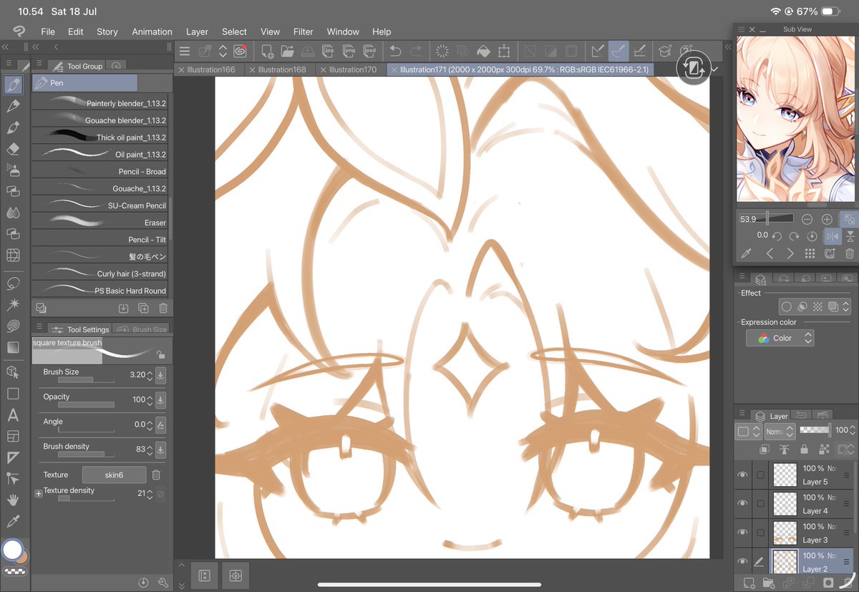Select the Curly hair (3-strand) brush
The width and height of the screenshot is (859, 592).
pos(99,273)
